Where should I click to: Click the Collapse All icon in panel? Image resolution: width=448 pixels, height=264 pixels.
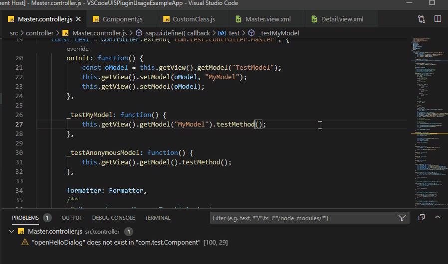(x=422, y=218)
